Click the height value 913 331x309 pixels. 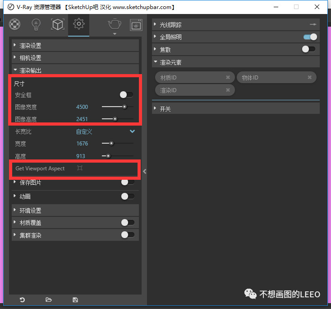81,156
